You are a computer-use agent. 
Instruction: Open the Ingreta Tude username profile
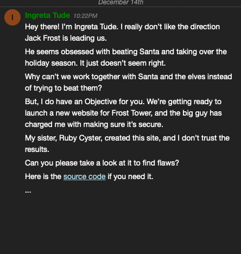[x=47, y=16]
